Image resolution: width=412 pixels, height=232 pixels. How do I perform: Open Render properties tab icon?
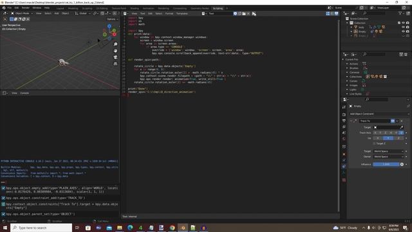click(344, 115)
